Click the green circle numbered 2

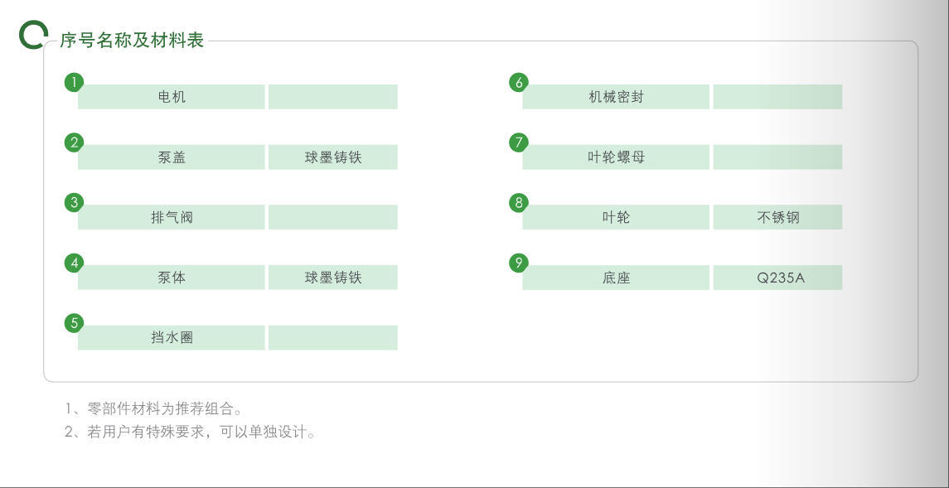click(74, 143)
